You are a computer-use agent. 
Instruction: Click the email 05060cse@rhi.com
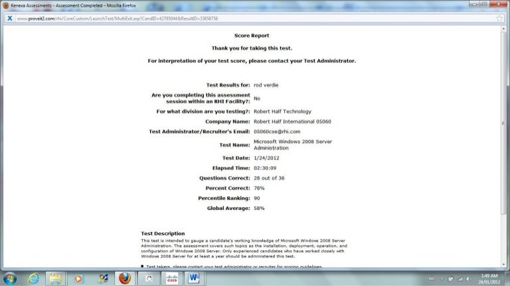tap(277, 132)
